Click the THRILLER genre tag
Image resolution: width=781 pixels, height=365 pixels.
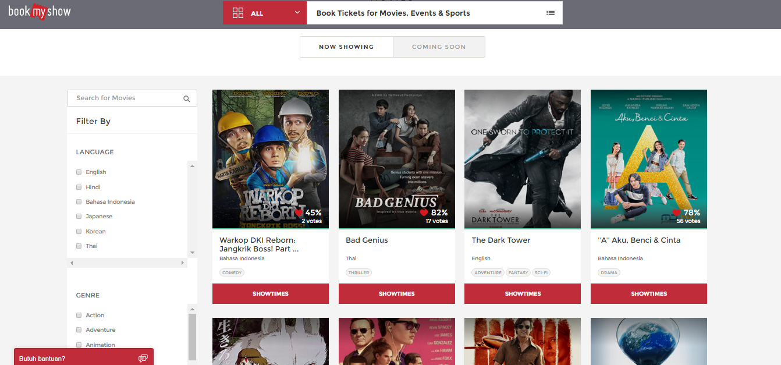coord(358,272)
